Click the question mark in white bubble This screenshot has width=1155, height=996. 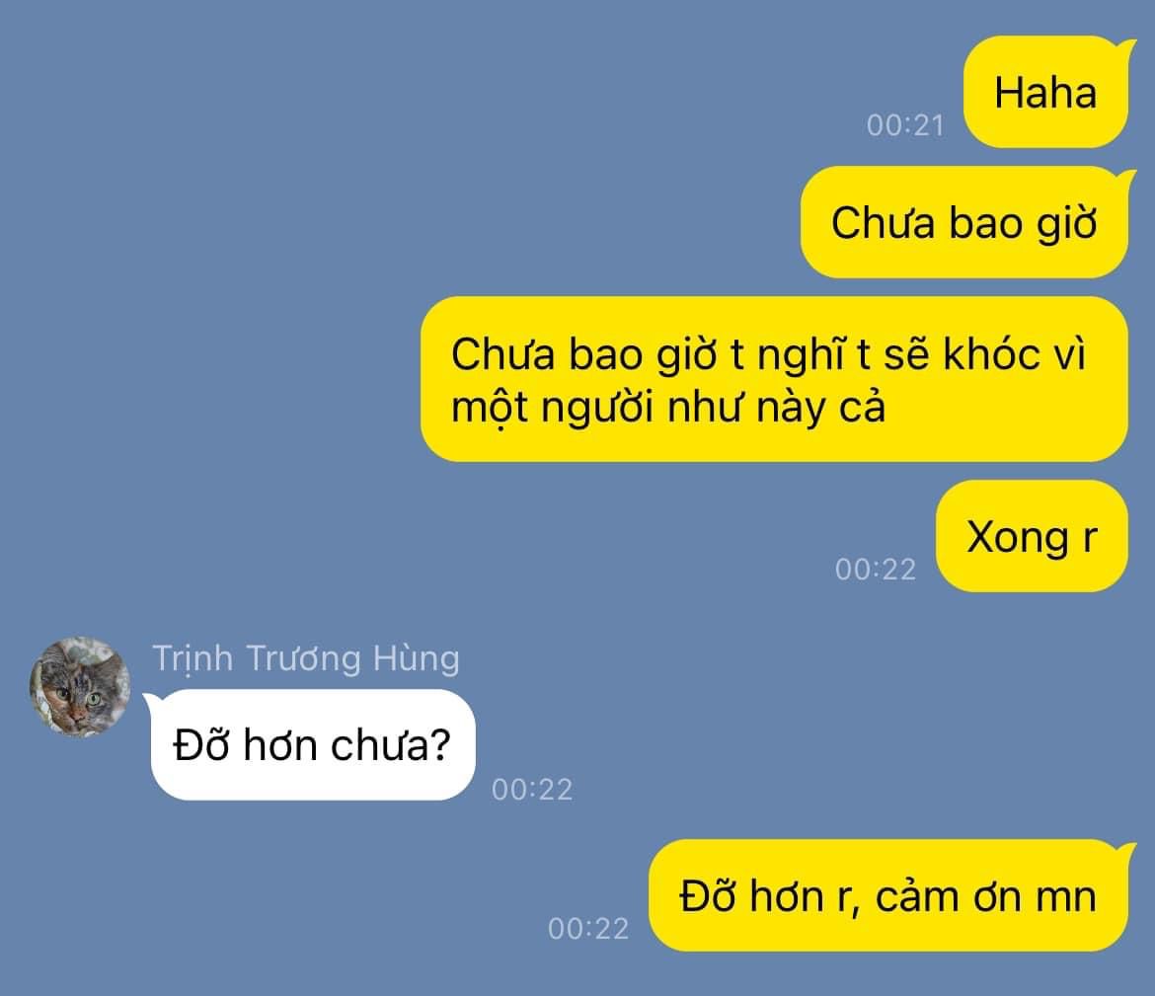click(x=439, y=745)
